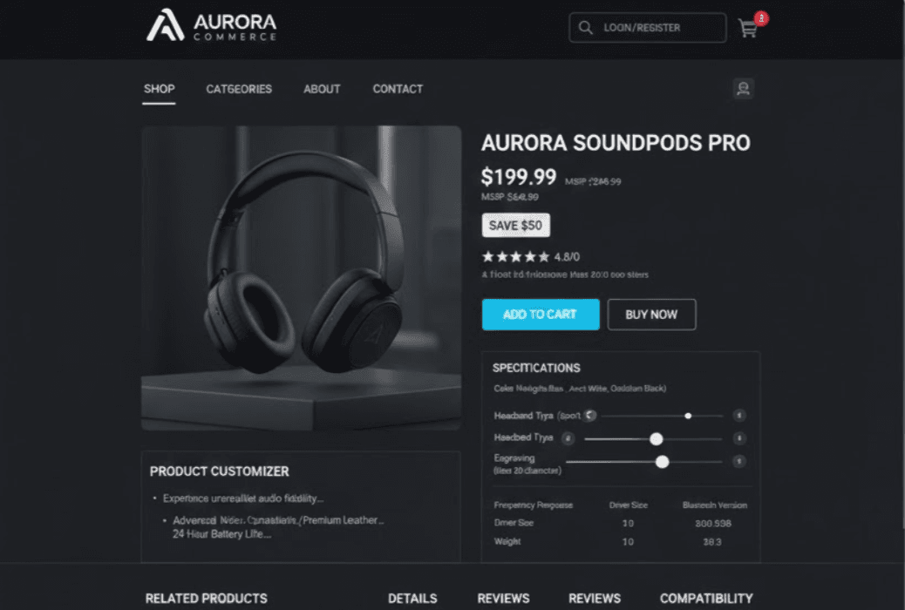Click the round icon at end of Engraving row

click(x=738, y=461)
